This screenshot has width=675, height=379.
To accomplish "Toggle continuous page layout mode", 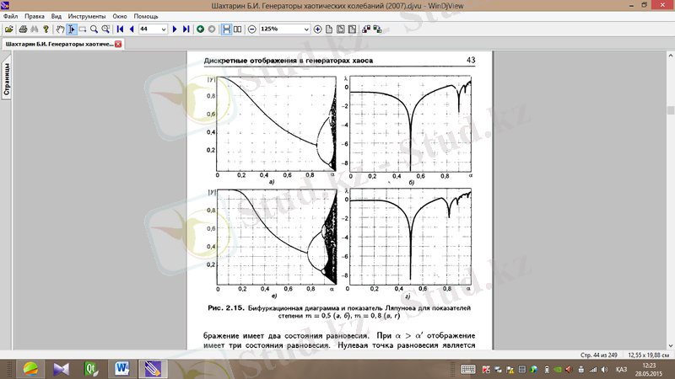I will (x=226, y=29).
